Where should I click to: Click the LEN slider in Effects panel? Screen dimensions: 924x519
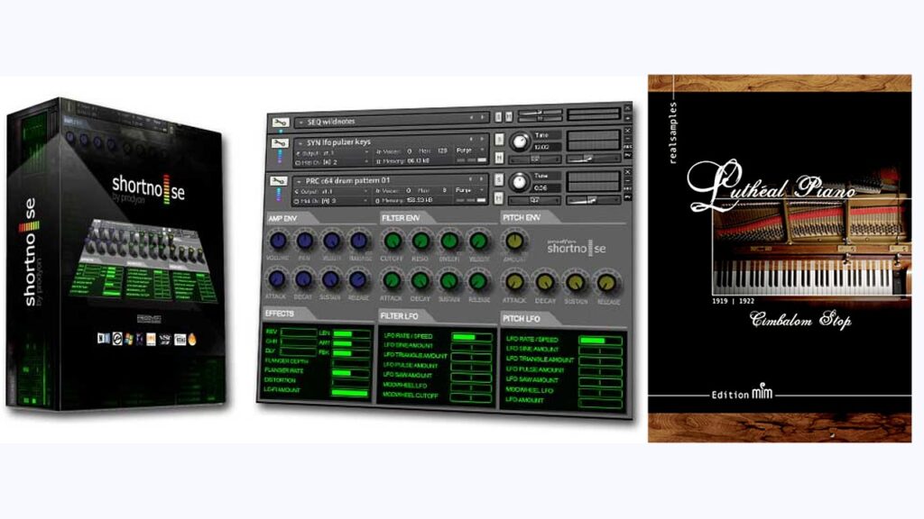(x=352, y=333)
